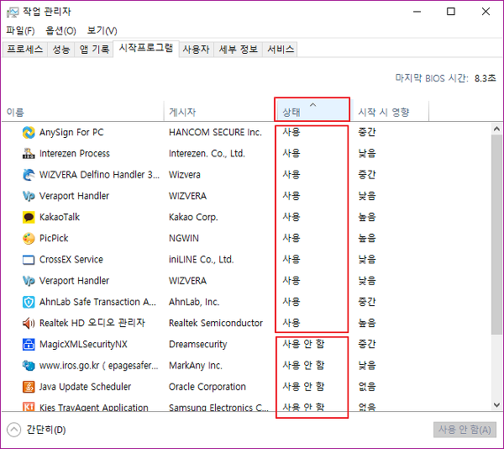Open the 옵션(O) menu

point(60,30)
